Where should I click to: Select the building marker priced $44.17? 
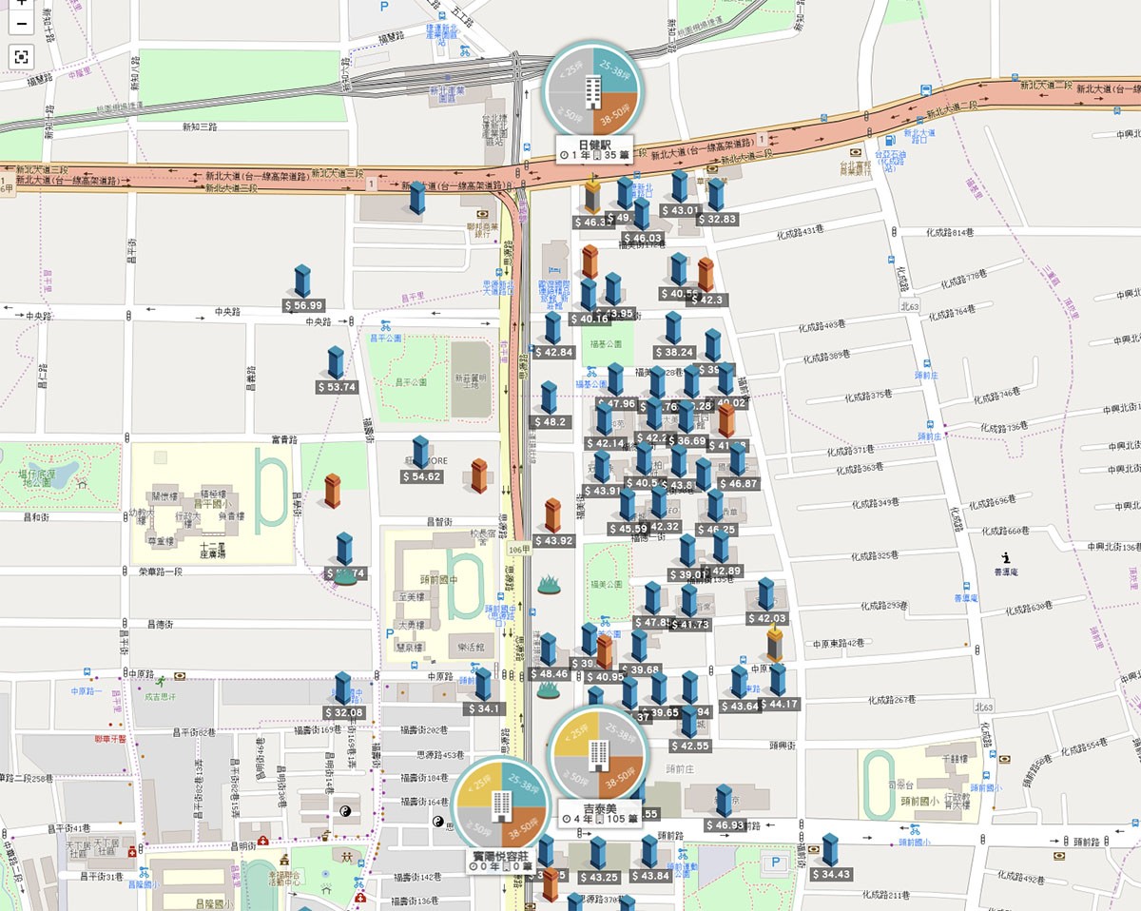point(779,681)
